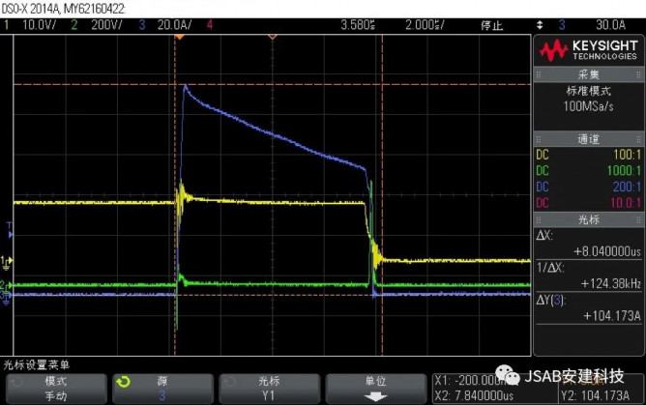Select channel 1 10.0V/ scale indicator
Image resolution: width=646 pixels, height=405 pixels.
(26, 24)
